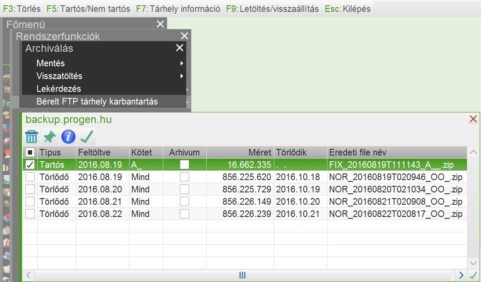Click F9: Letöltés/visszaállítás button
This screenshot has width=481, height=282.
273,9
